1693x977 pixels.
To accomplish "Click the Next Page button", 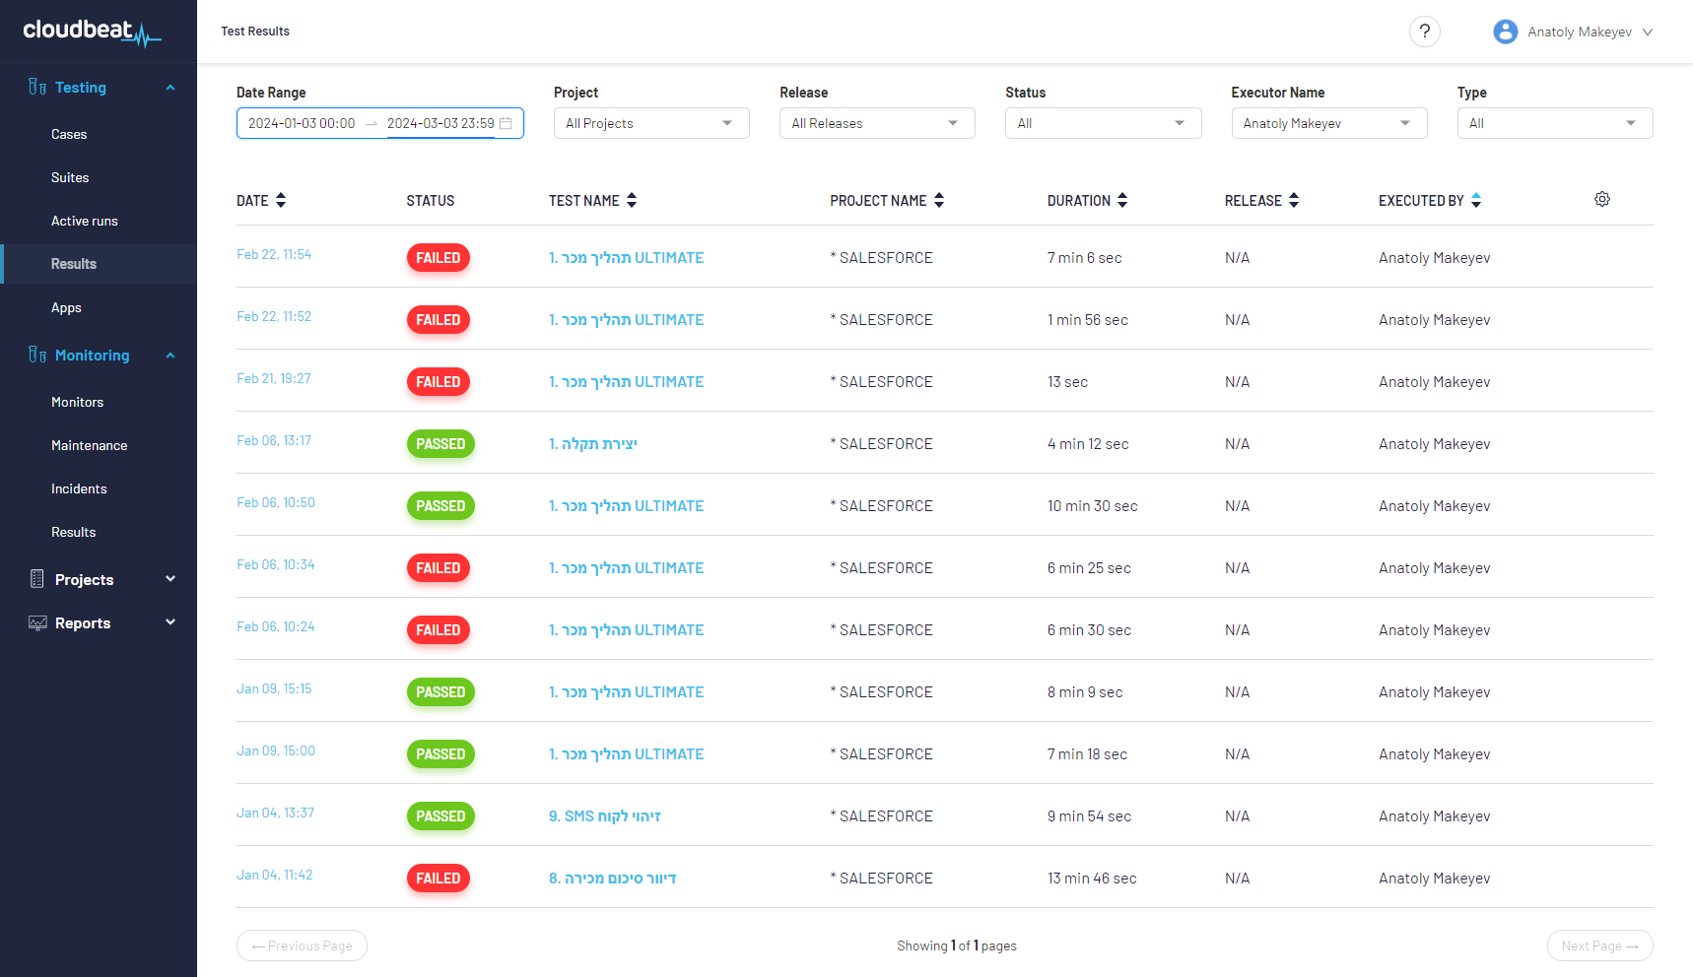I will coord(1598,945).
